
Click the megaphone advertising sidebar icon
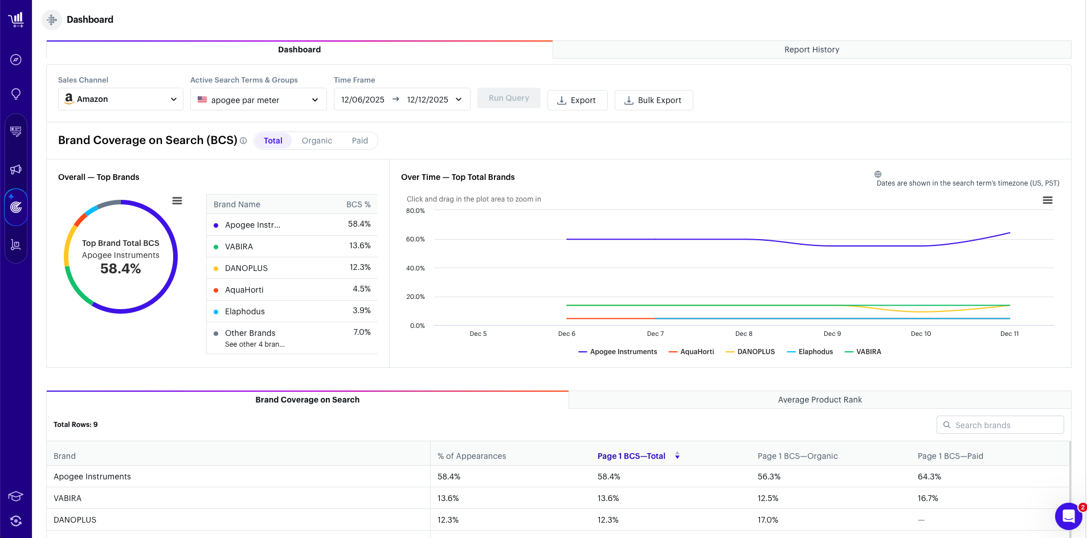[x=16, y=169]
